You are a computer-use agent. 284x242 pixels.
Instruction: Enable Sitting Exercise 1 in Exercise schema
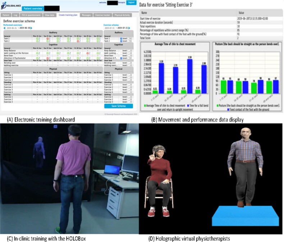pyautogui.click(x=121, y=75)
